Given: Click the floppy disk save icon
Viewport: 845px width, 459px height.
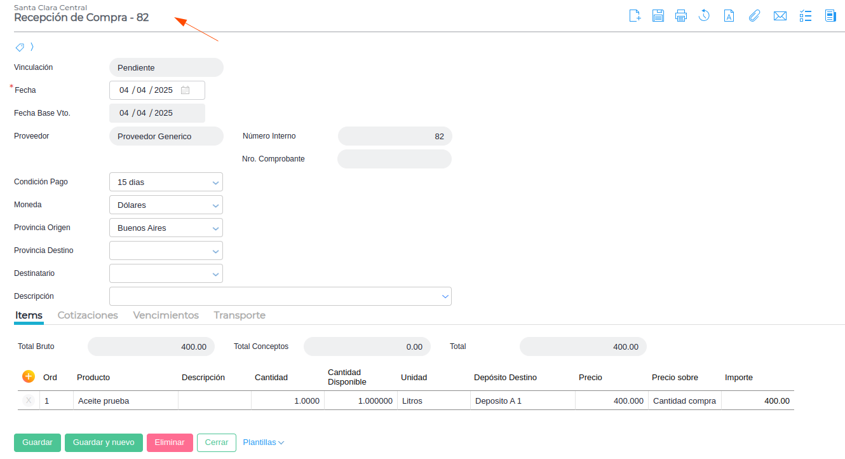Looking at the screenshot, I should (x=658, y=16).
